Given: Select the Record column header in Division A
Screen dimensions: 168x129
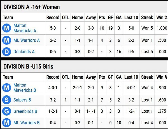Looking at the screenshot, I should coord(53,17).
